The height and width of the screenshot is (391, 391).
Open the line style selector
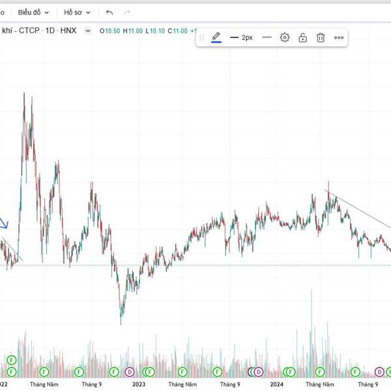267,38
